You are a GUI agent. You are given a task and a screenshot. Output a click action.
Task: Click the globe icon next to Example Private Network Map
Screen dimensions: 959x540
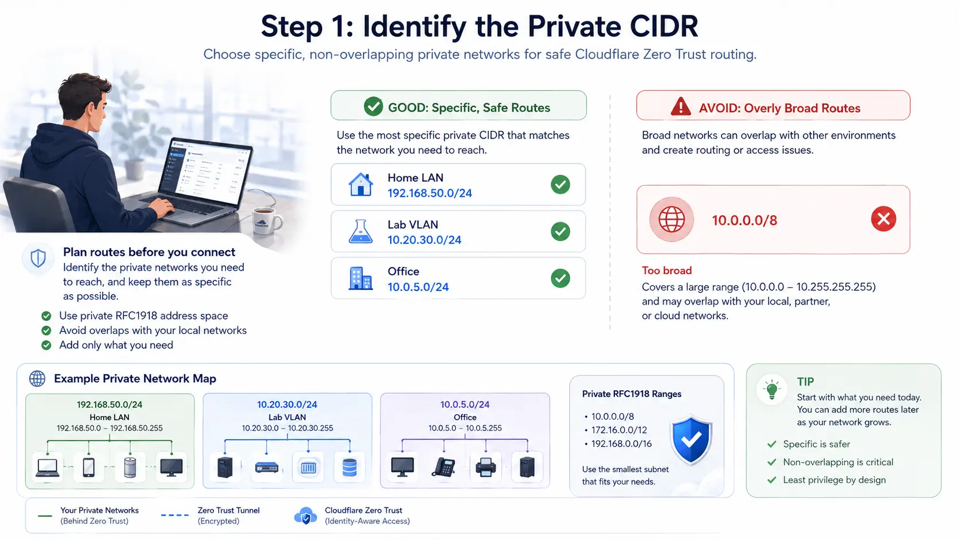coord(37,379)
